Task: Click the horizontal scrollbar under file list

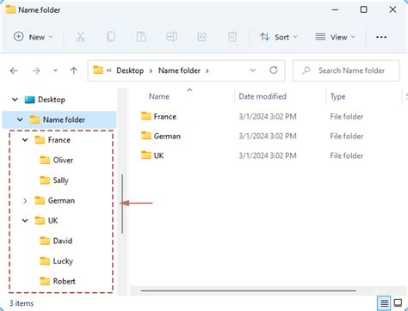Action: click(x=248, y=290)
